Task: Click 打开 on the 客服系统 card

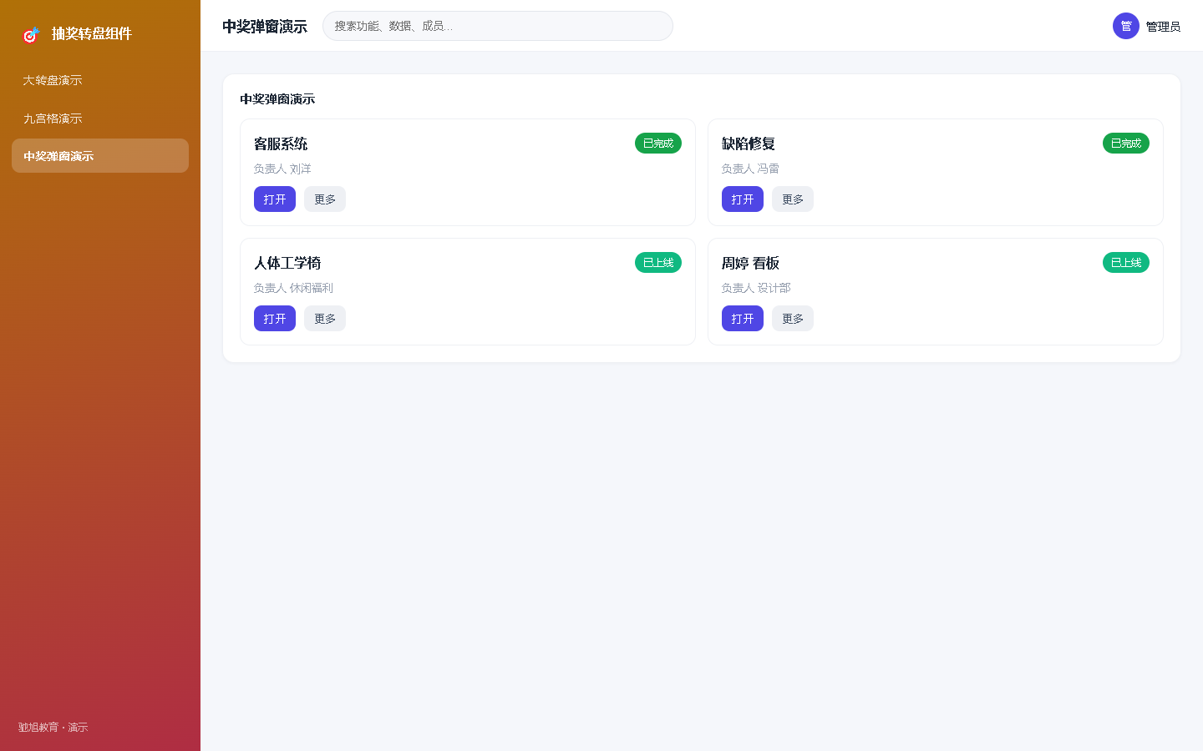Action: [x=275, y=199]
